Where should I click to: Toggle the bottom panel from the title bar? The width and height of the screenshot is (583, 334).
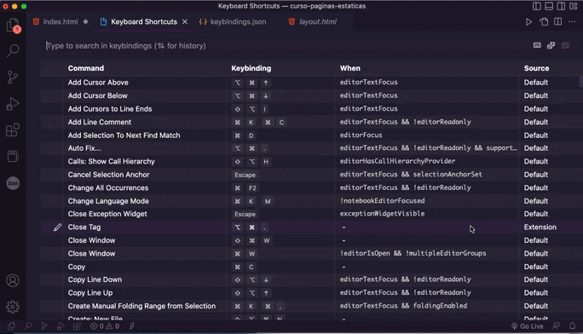[549, 6]
